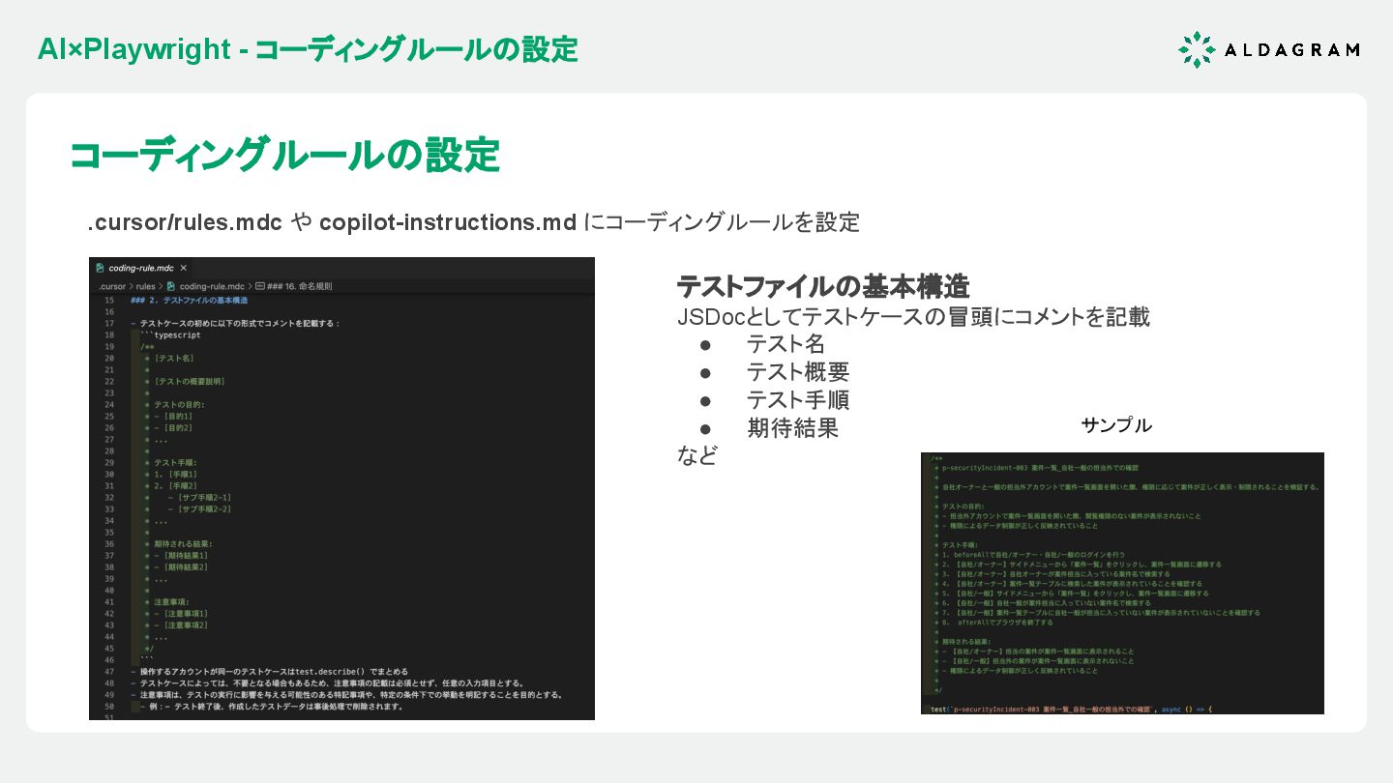Close the coding-rule.mdc editor tab

(183, 268)
